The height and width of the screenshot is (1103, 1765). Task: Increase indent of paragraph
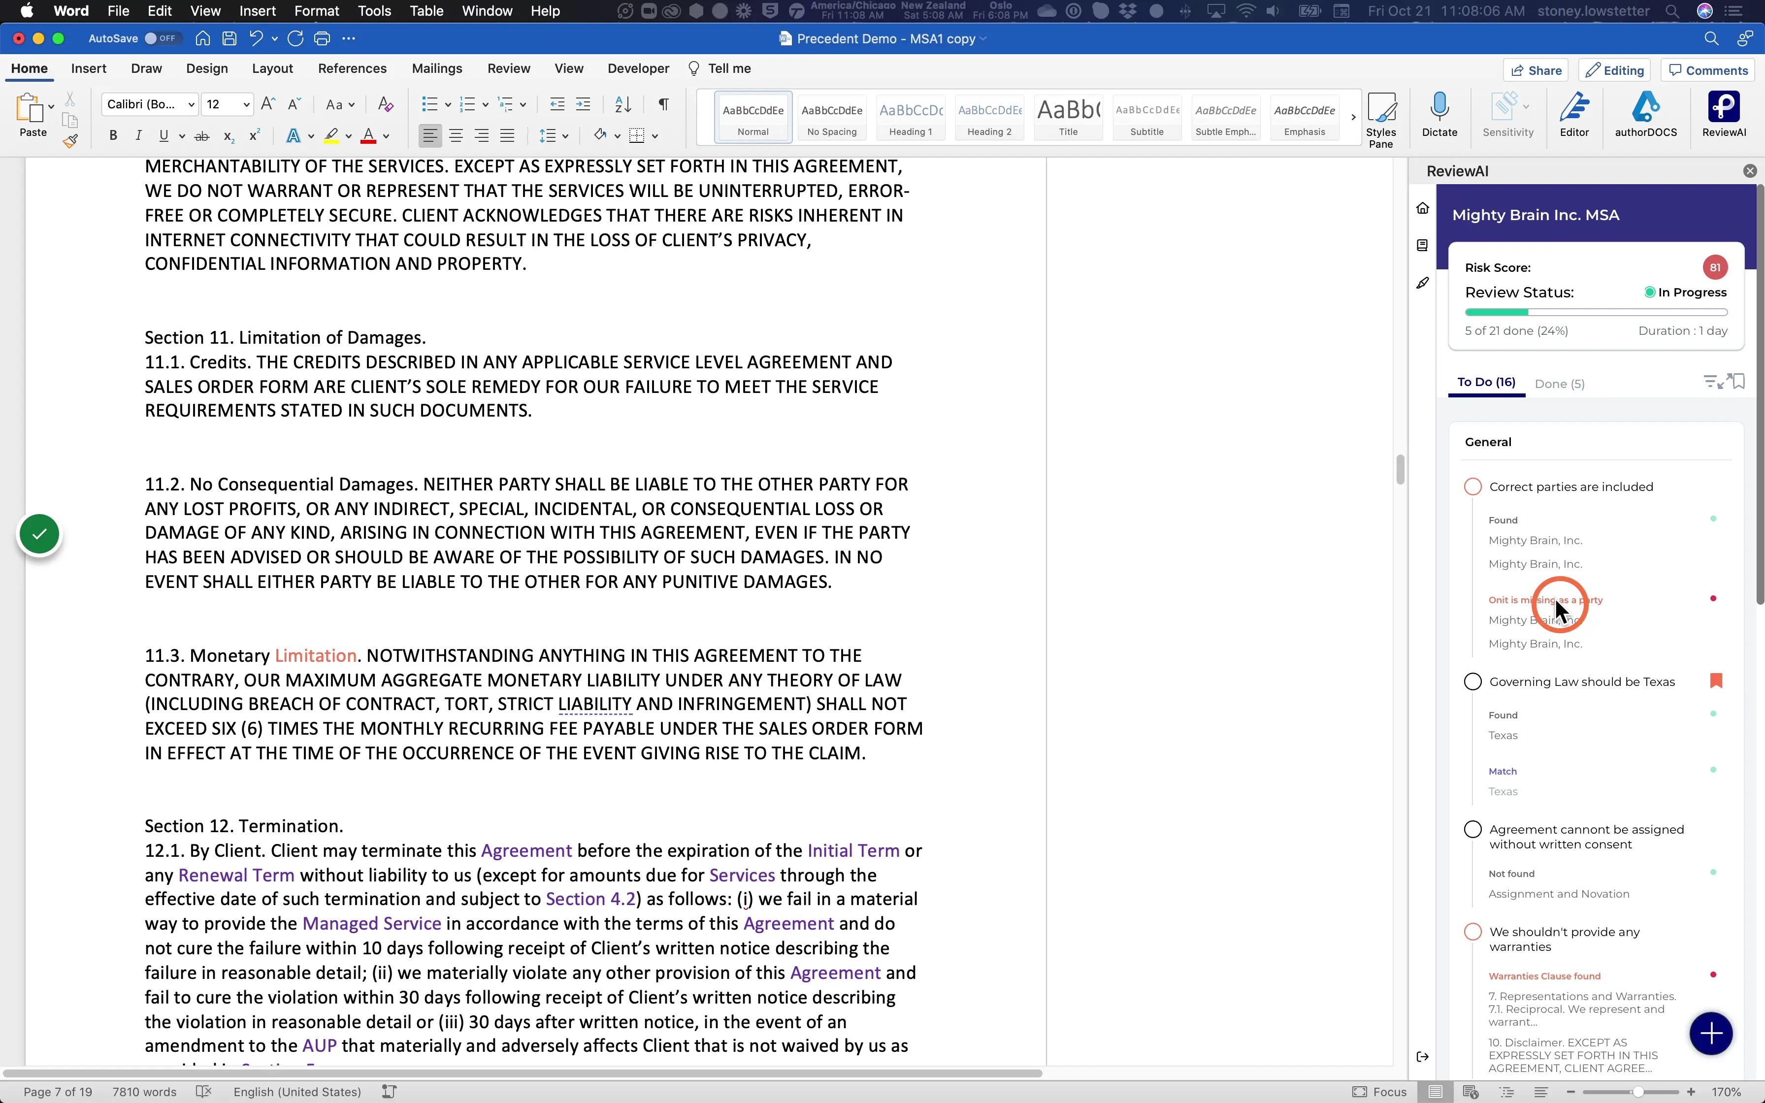[583, 104]
